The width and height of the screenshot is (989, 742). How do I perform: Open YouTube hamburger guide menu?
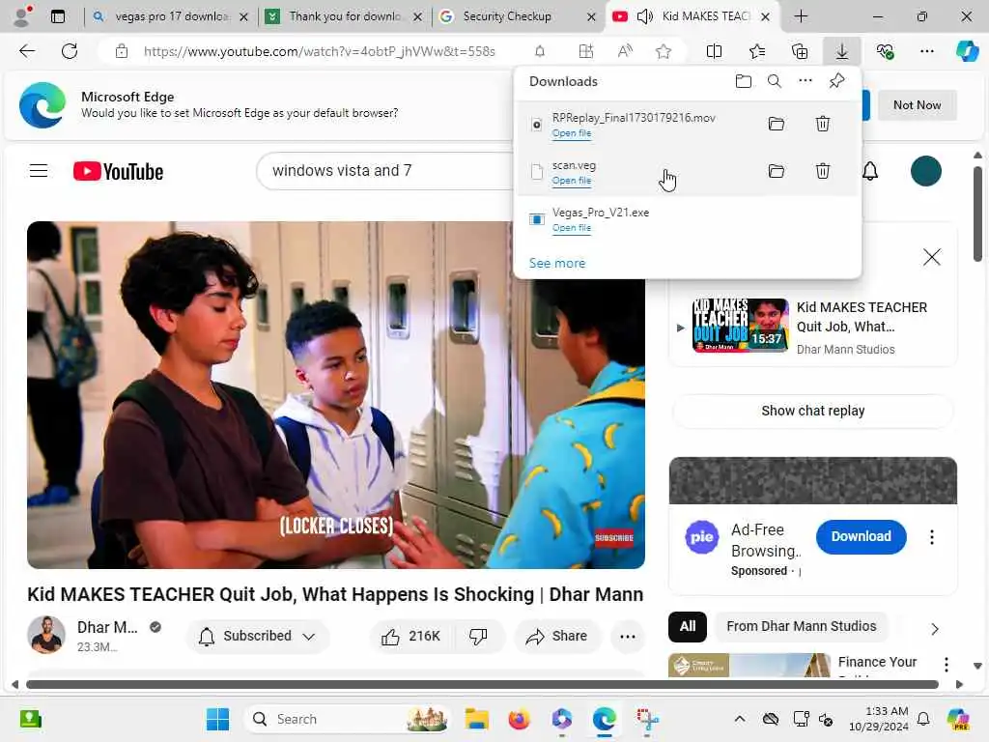coord(39,171)
